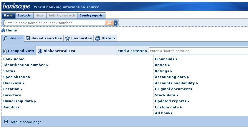Click the Accounts availability text
248x131 pixels.
coord(175,83)
